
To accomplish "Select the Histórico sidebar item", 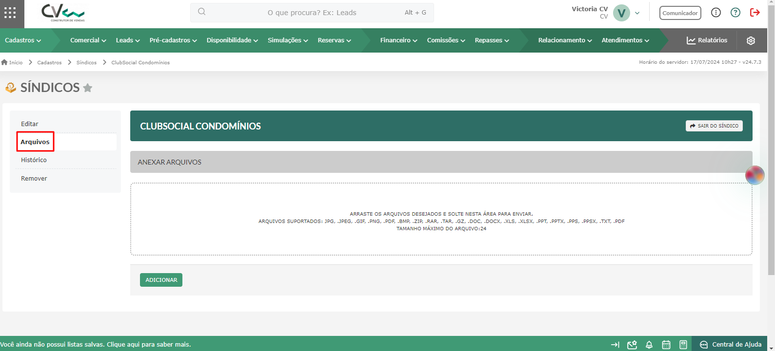I will click(66, 160).
